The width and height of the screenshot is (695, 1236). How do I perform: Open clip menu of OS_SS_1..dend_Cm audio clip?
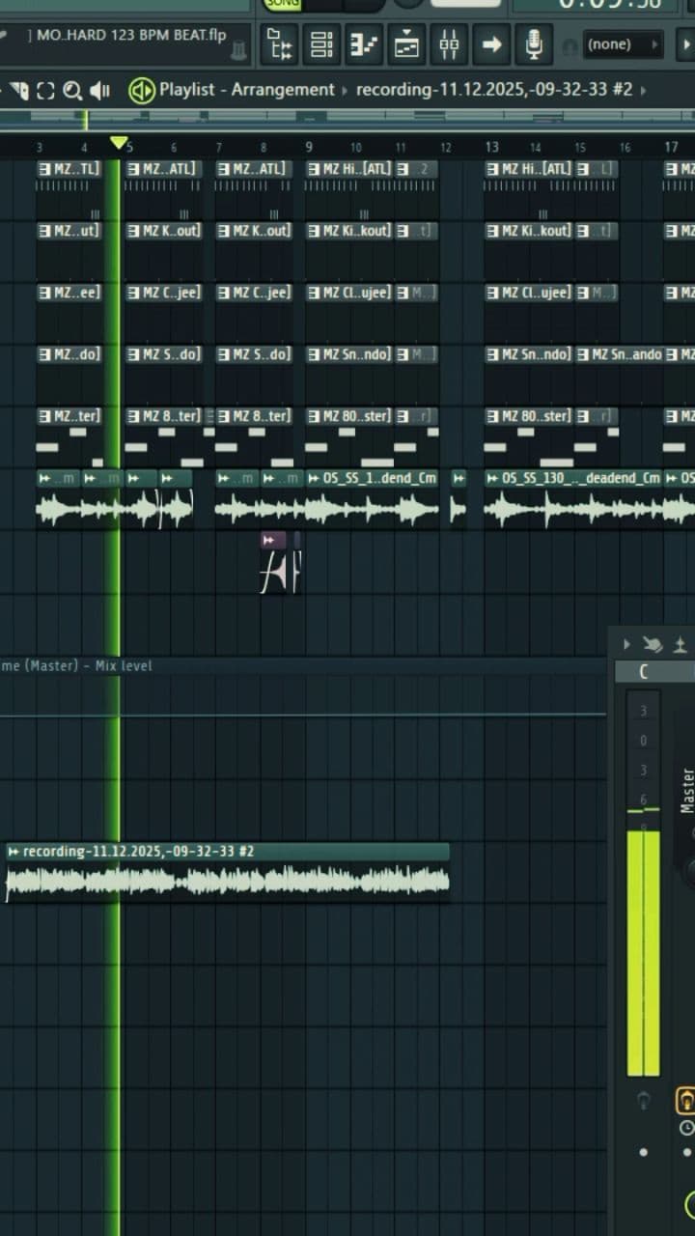(314, 478)
